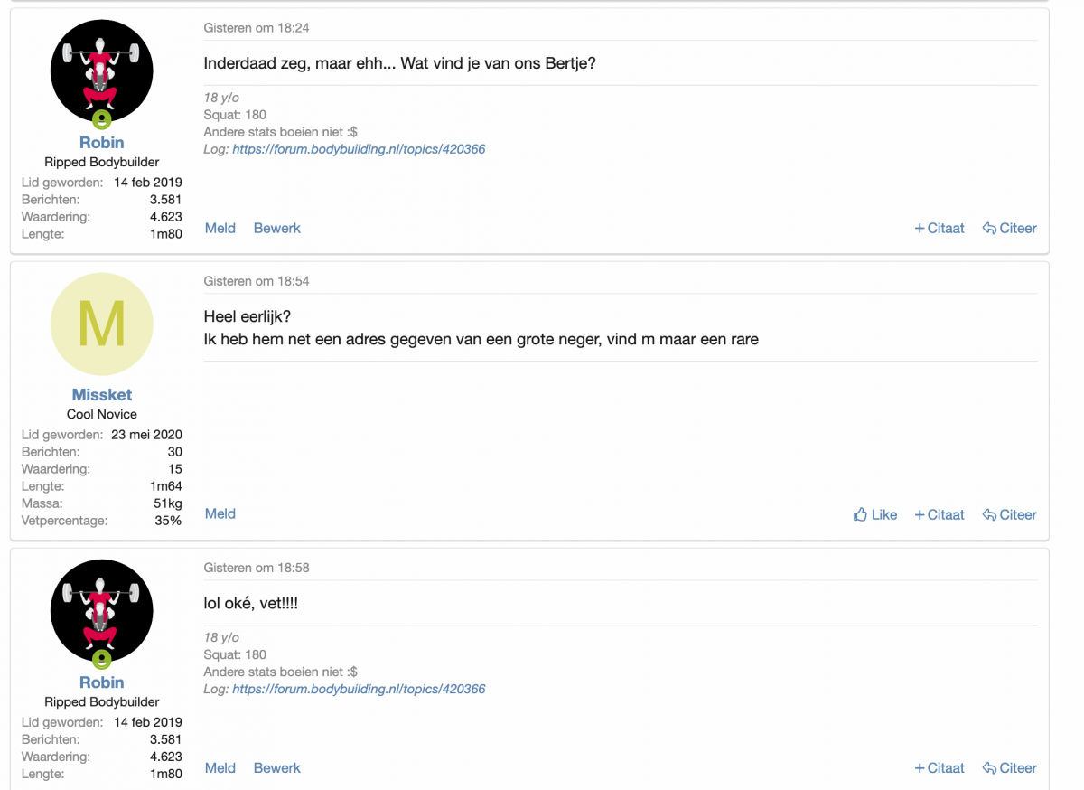Click the plus icon next to Citaat on Missket's post
The width and height of the screenshot is (1084, 790).
click(920, 514)
